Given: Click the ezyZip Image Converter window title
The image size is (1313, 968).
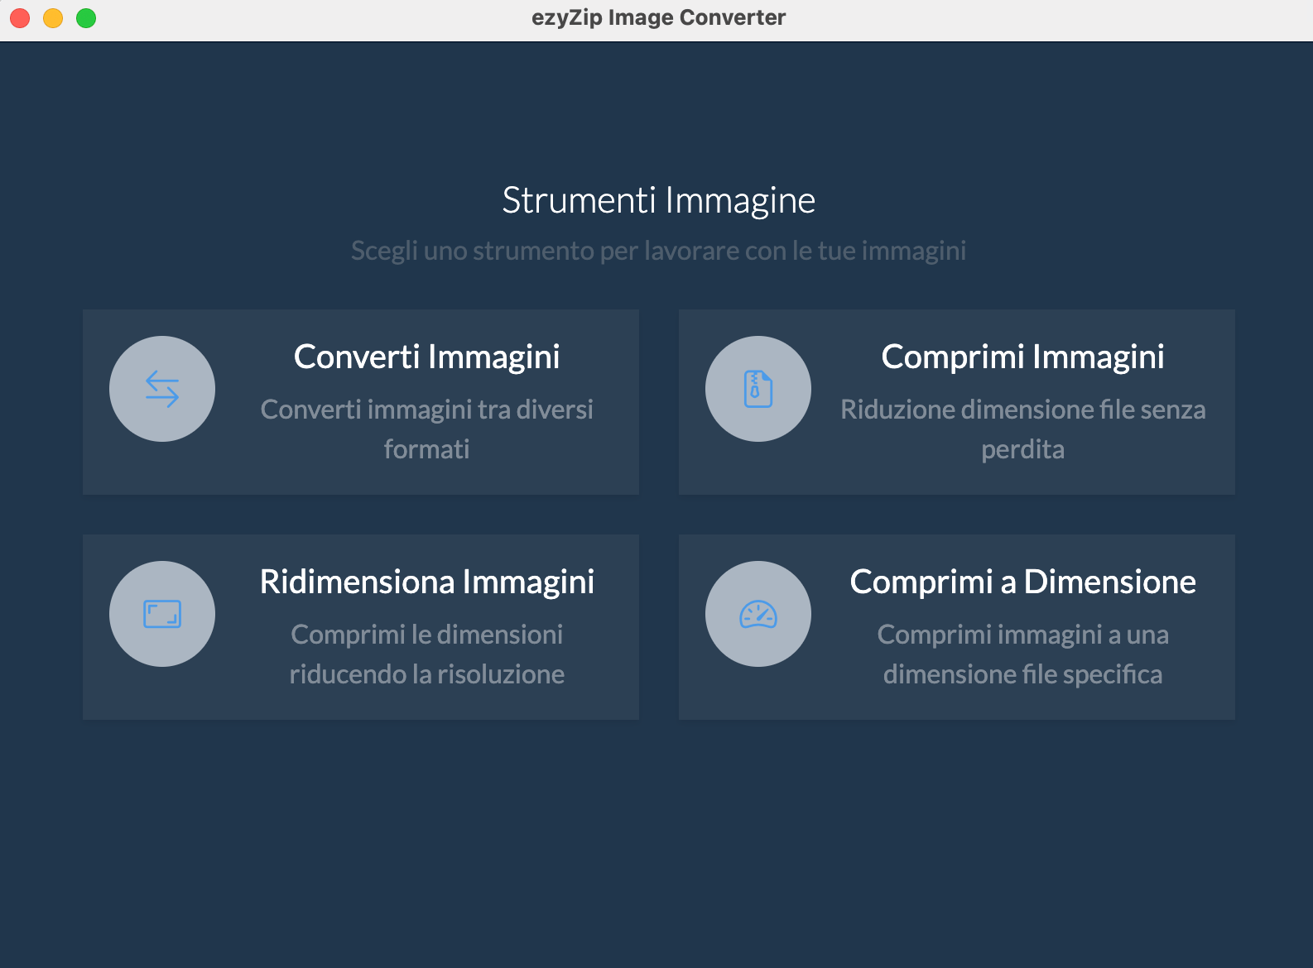Looking at the screenshot, I should tap(658, 17).
